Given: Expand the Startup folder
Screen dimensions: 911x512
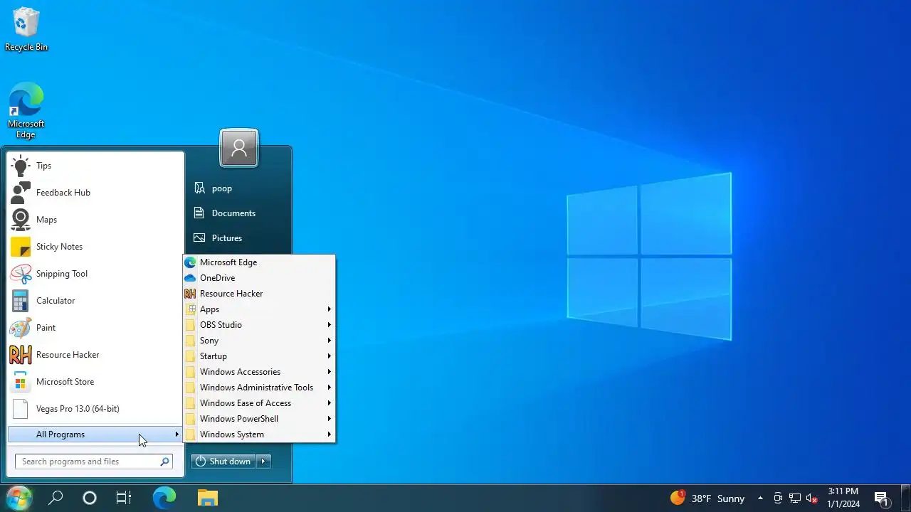Looking at the screenshot, I should 259,356.
